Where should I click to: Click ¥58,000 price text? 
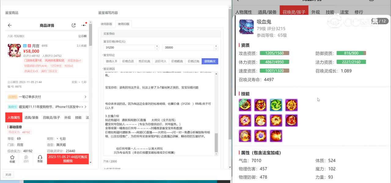point(31,51)
